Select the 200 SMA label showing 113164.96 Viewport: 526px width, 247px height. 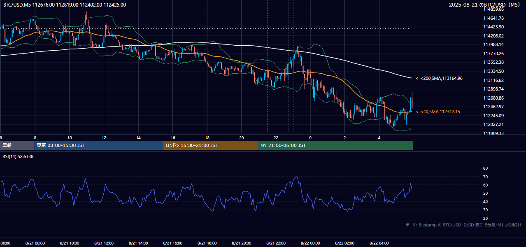439,78
